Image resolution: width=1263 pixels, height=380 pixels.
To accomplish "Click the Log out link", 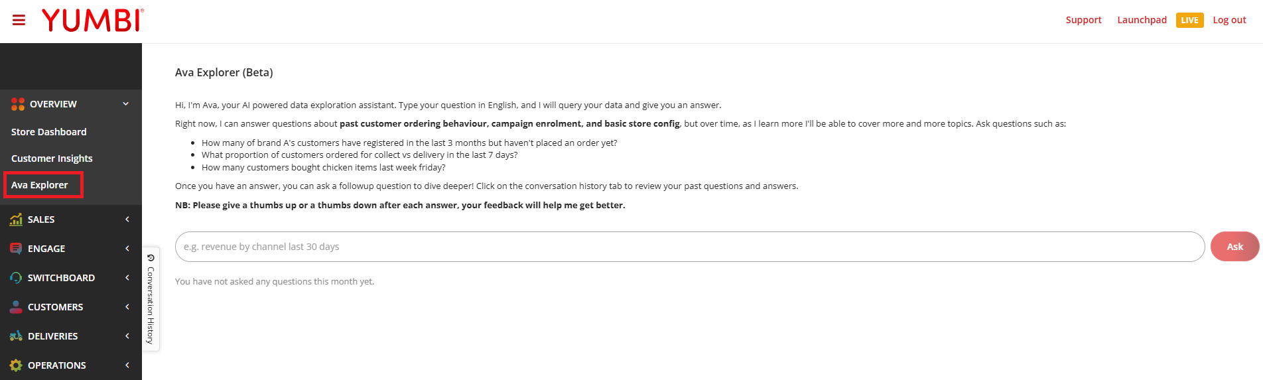I will (1229, 20).
